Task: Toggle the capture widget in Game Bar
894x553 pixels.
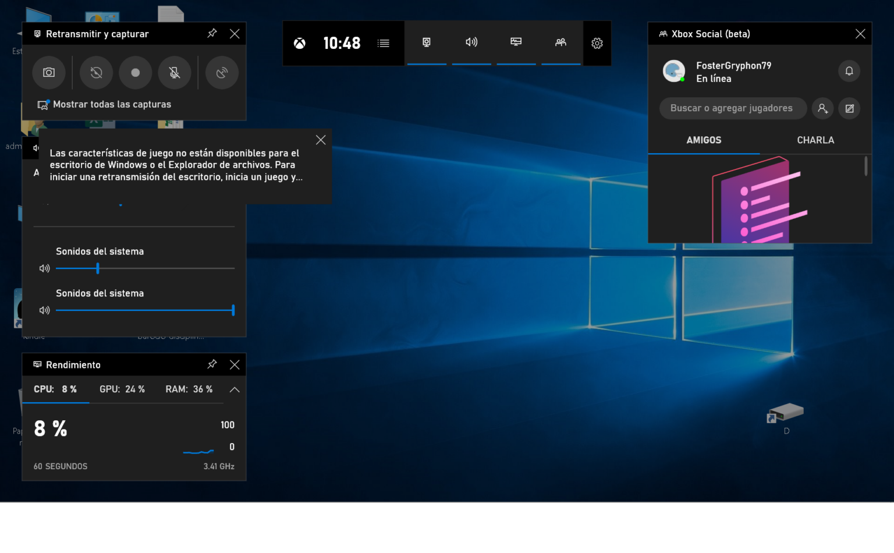Action: tap(427, 42)
